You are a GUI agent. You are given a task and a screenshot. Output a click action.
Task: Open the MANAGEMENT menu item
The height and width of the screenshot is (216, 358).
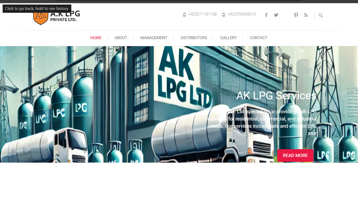point(154,38)
